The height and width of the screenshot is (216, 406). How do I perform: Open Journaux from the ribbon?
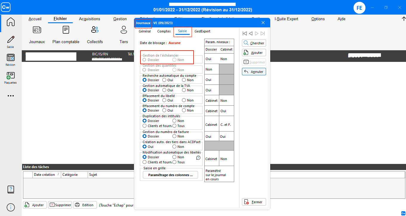click(37, 35)
